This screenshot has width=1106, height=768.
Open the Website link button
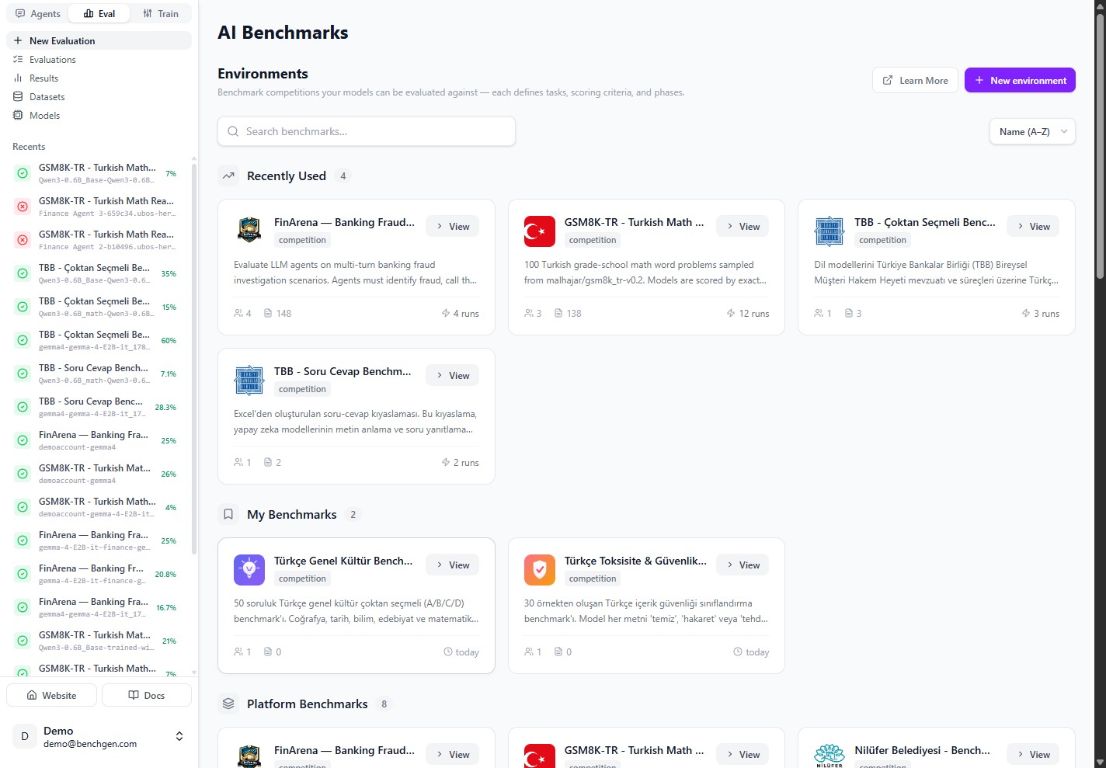click(51, 695)
